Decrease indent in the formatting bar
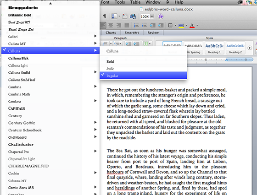This screenshot has width=257, height=195. (152, 25)
